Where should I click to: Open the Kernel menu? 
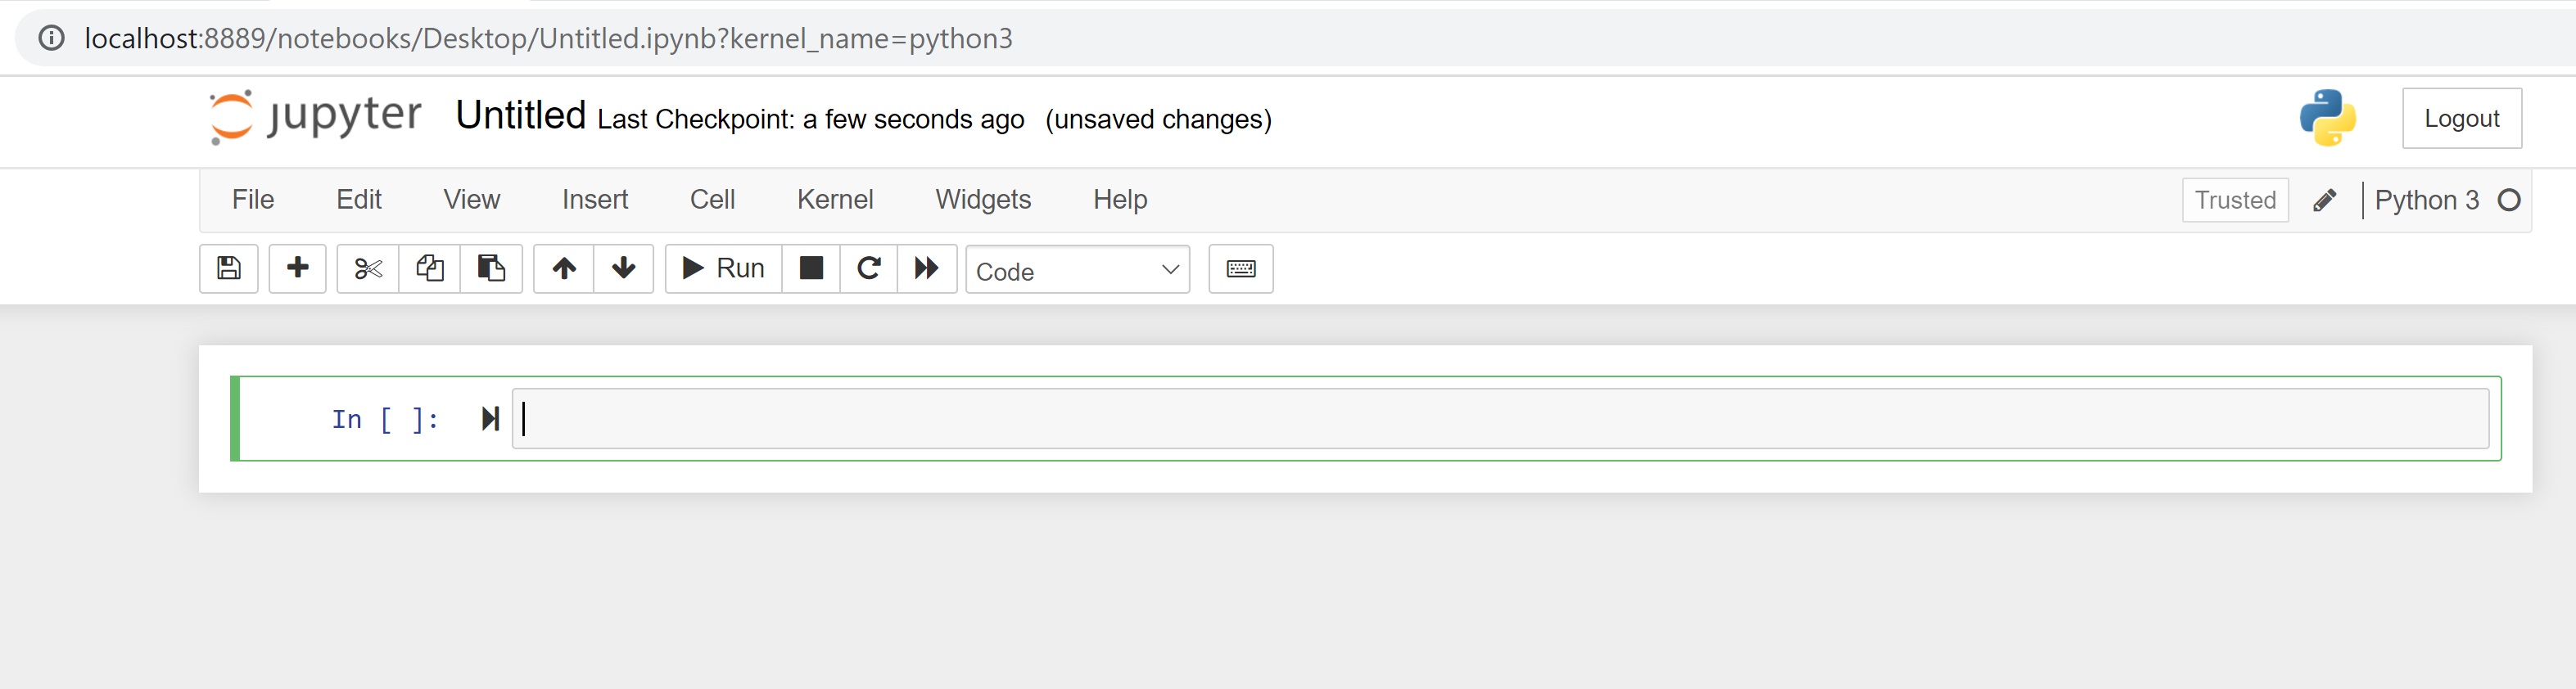coord(834,200)
